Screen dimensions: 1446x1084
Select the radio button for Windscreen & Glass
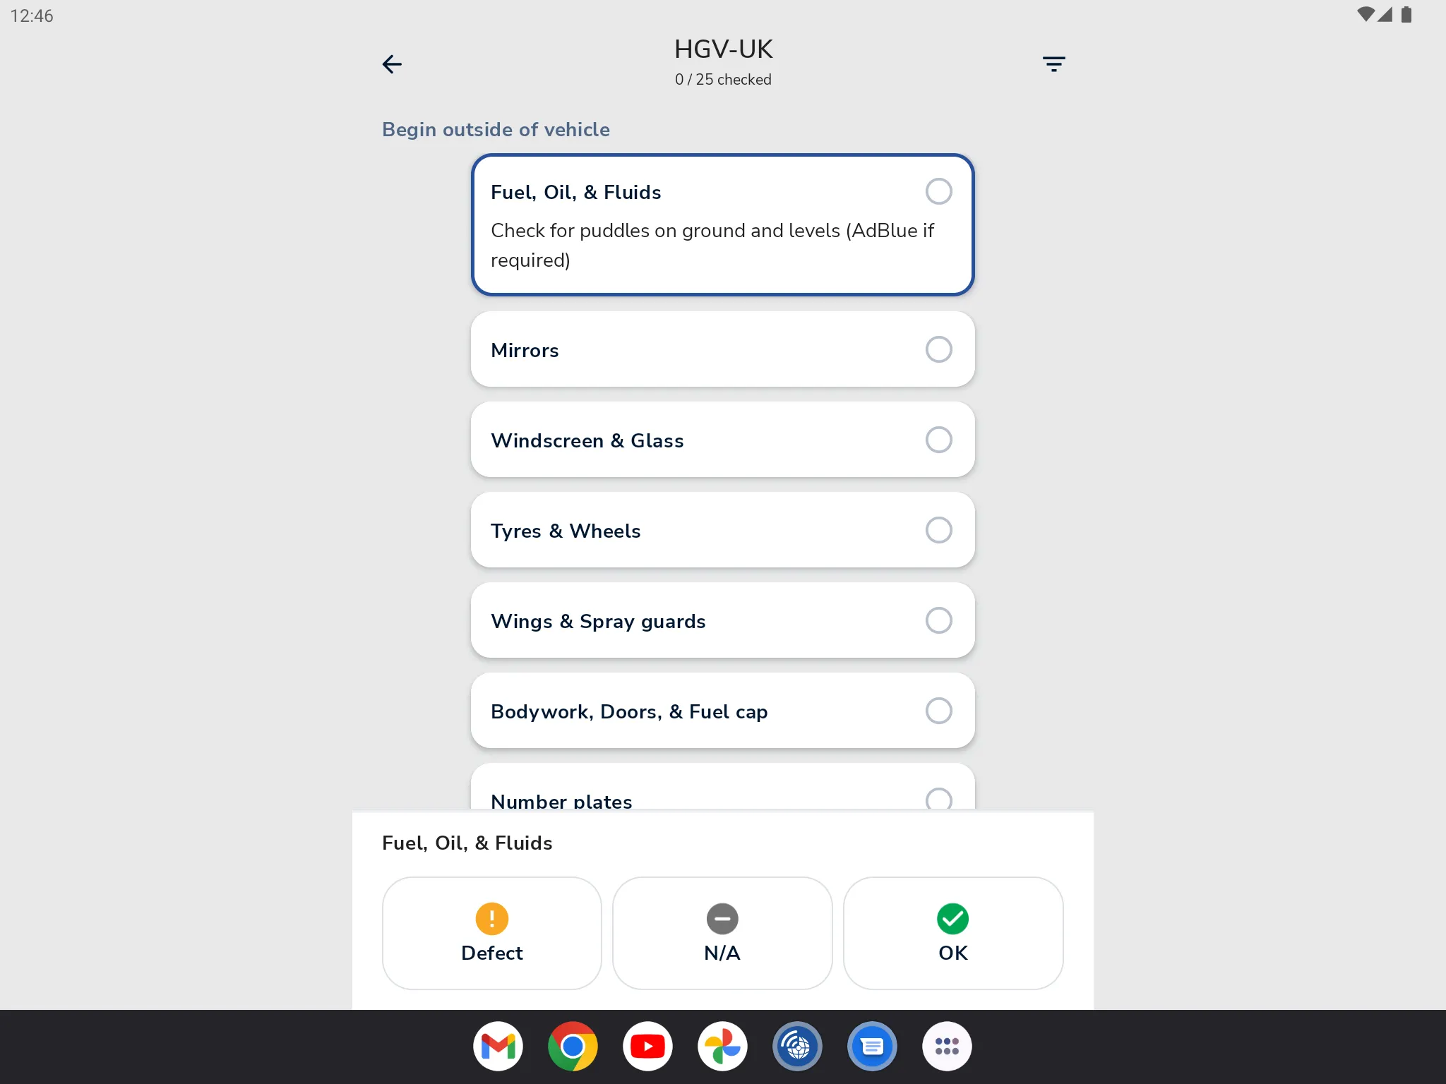938,440
